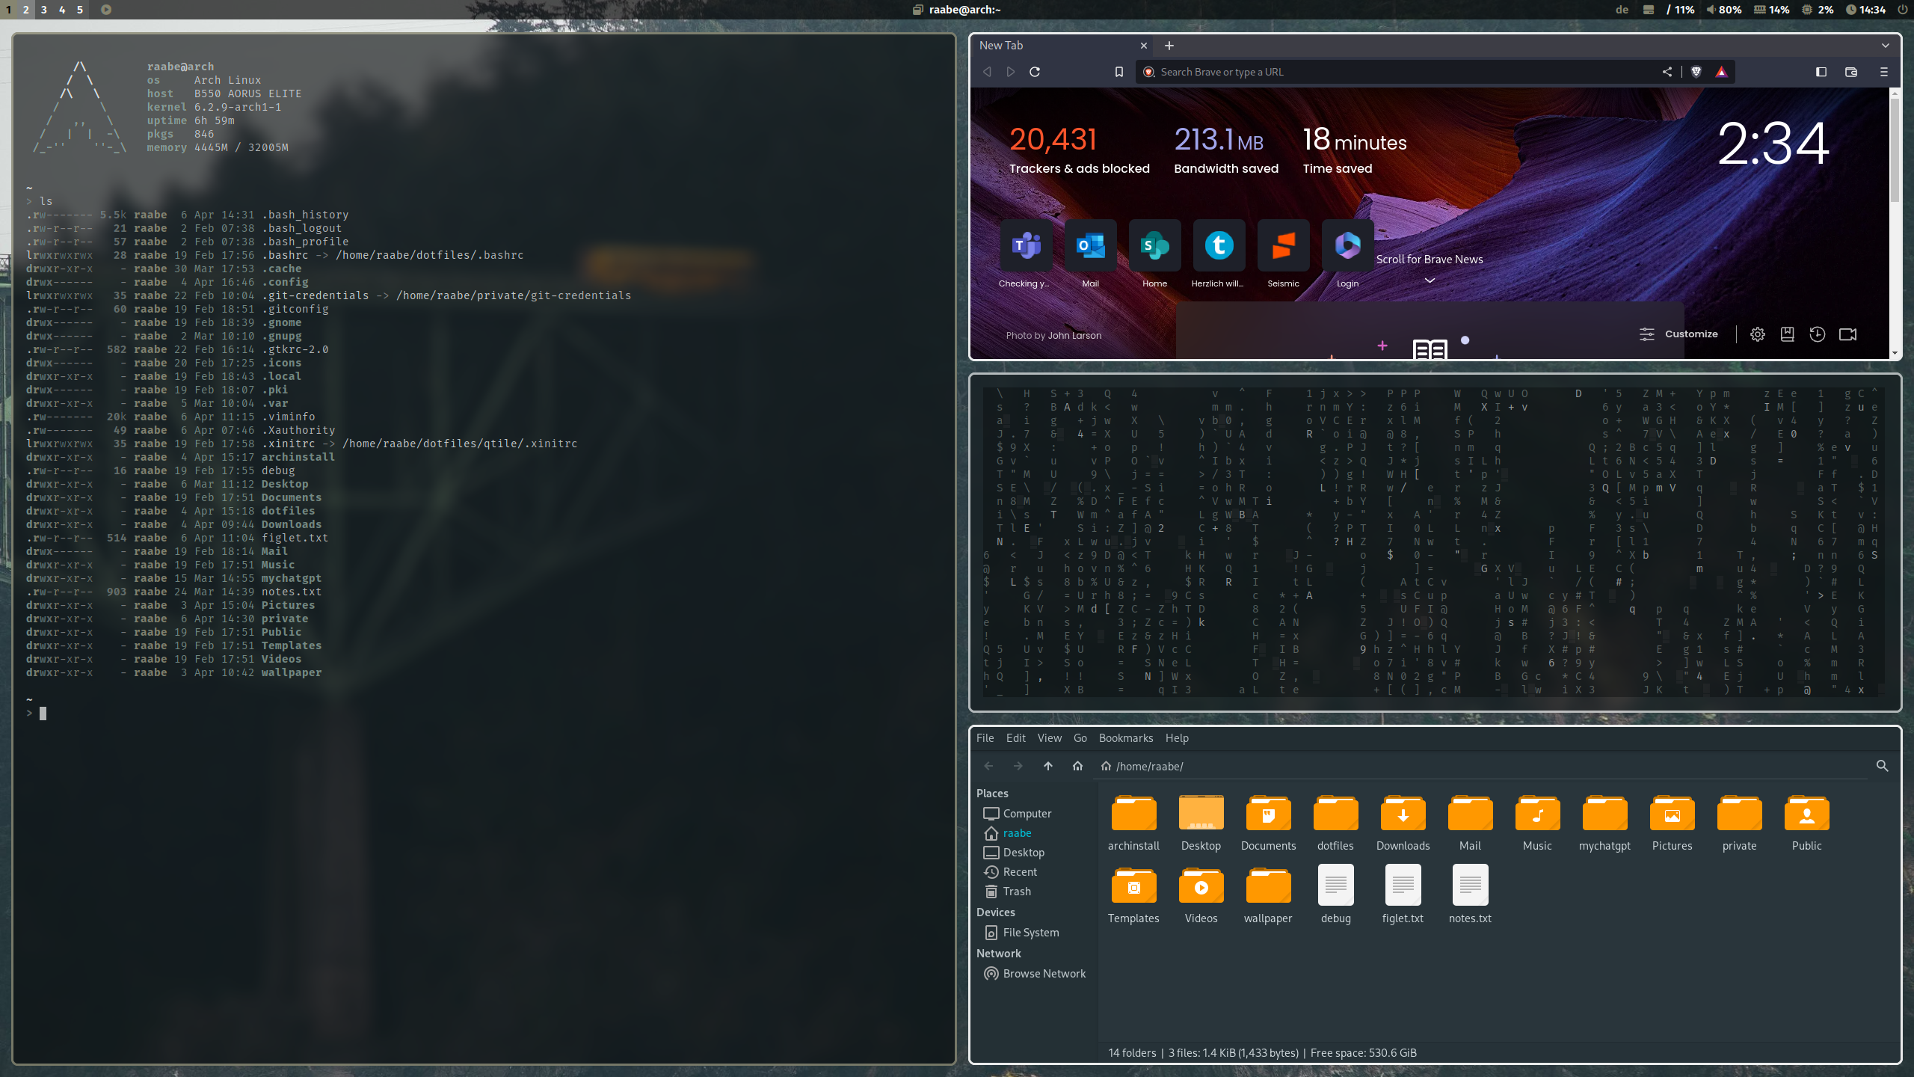
Task: Click the chevron below Scroll for Brave News
Action: (1430, 280)
